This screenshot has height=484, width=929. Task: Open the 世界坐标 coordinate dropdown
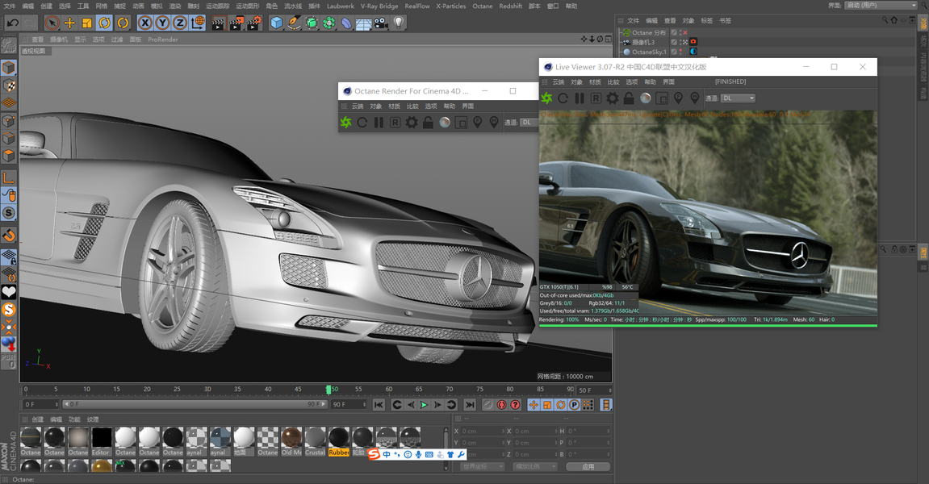[x=483, y=466]
